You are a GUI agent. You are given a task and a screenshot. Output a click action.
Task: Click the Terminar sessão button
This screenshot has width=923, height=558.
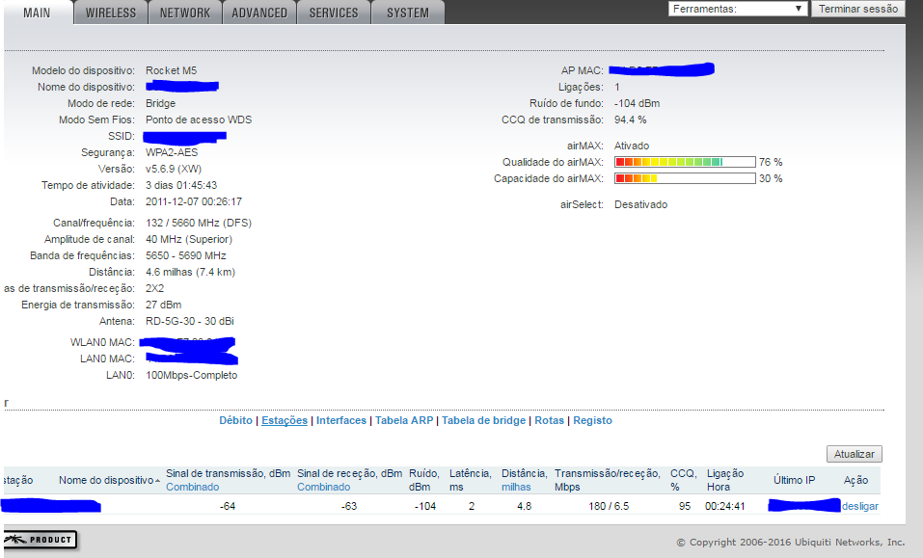[x=857, y=9]
